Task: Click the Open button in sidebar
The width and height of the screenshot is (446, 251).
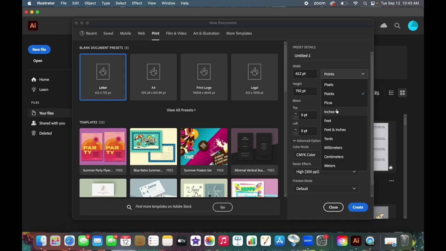Action: (38, 61)
